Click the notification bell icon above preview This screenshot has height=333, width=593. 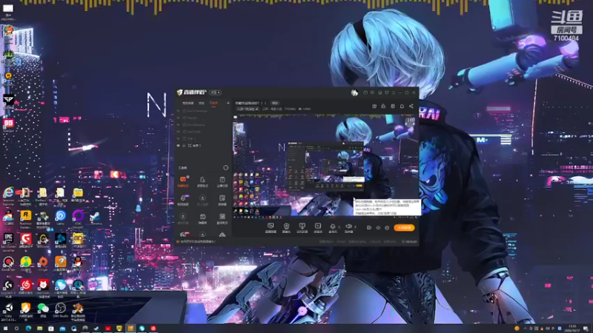(402, 106)
